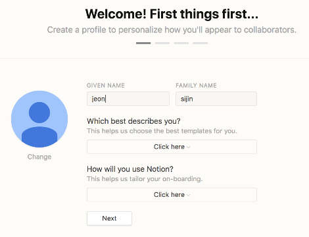Click the FAMILY NAME label

(196, 86)
